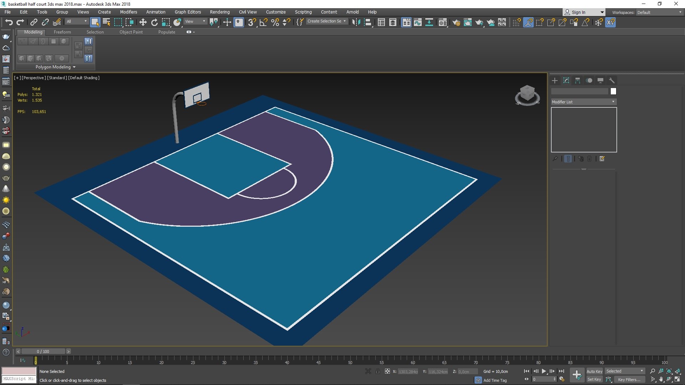
Task: Toggle the Selection Lock padlock
Action: tap(377, 371)
